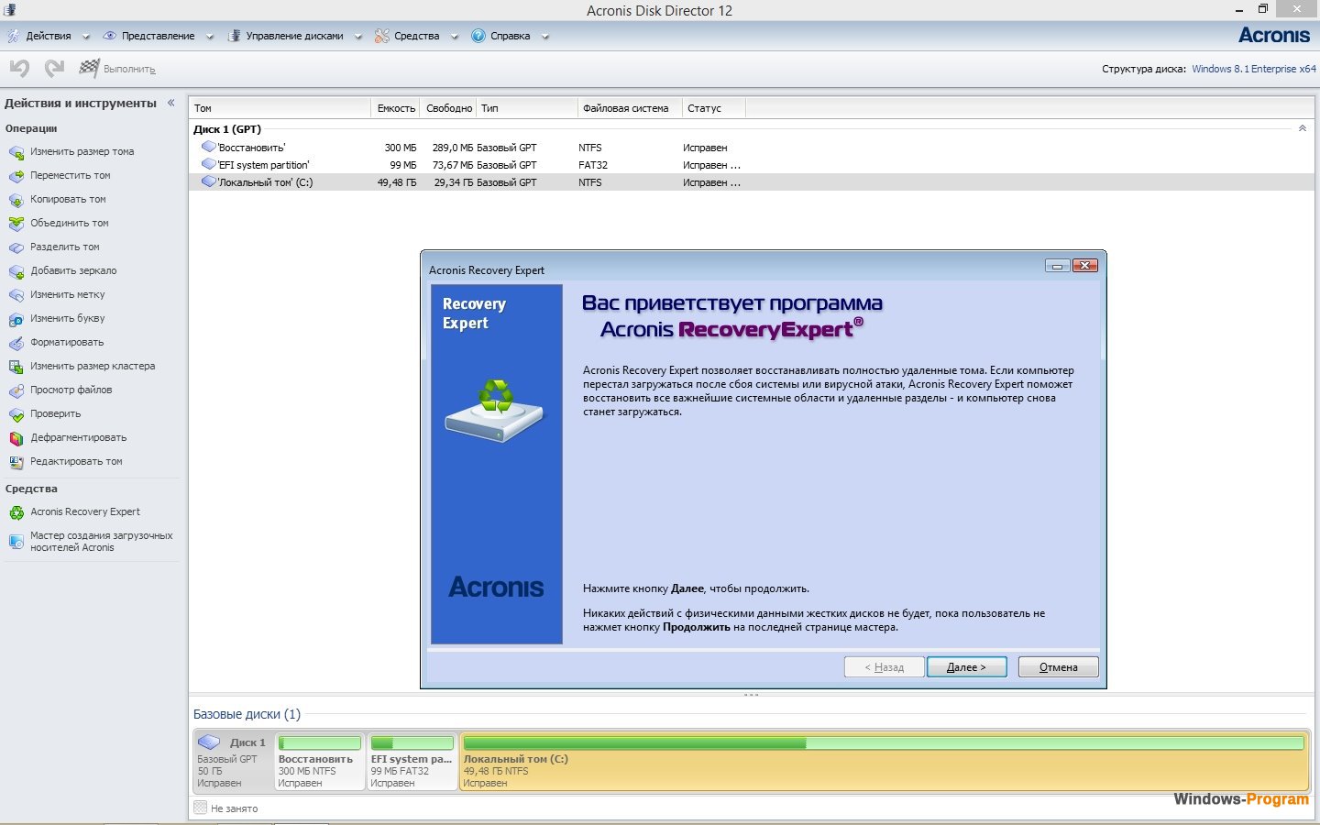Click the Не занято legend entry
The image size is (1320, 825).
point(225,808)
